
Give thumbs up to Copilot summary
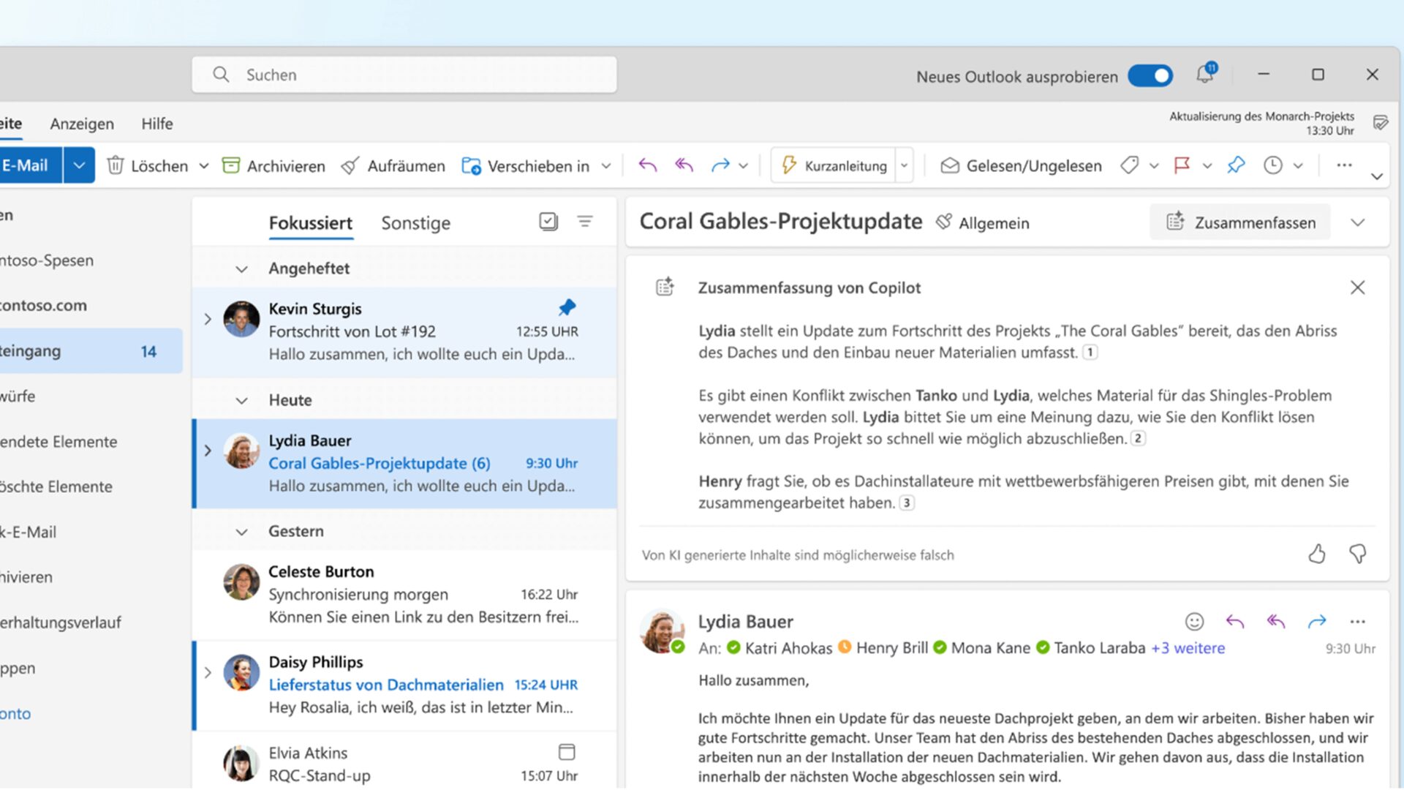point(1317,554)
